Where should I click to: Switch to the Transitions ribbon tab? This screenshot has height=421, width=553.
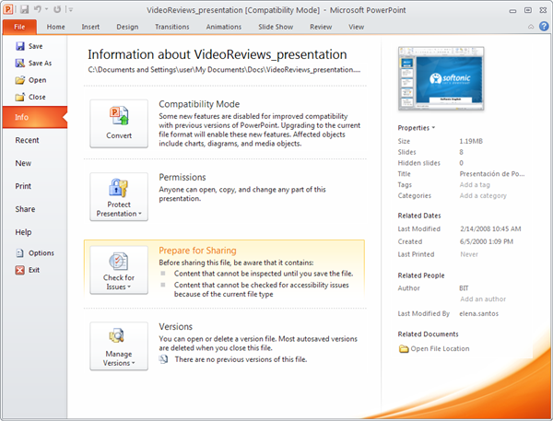[x=171, y=27]
